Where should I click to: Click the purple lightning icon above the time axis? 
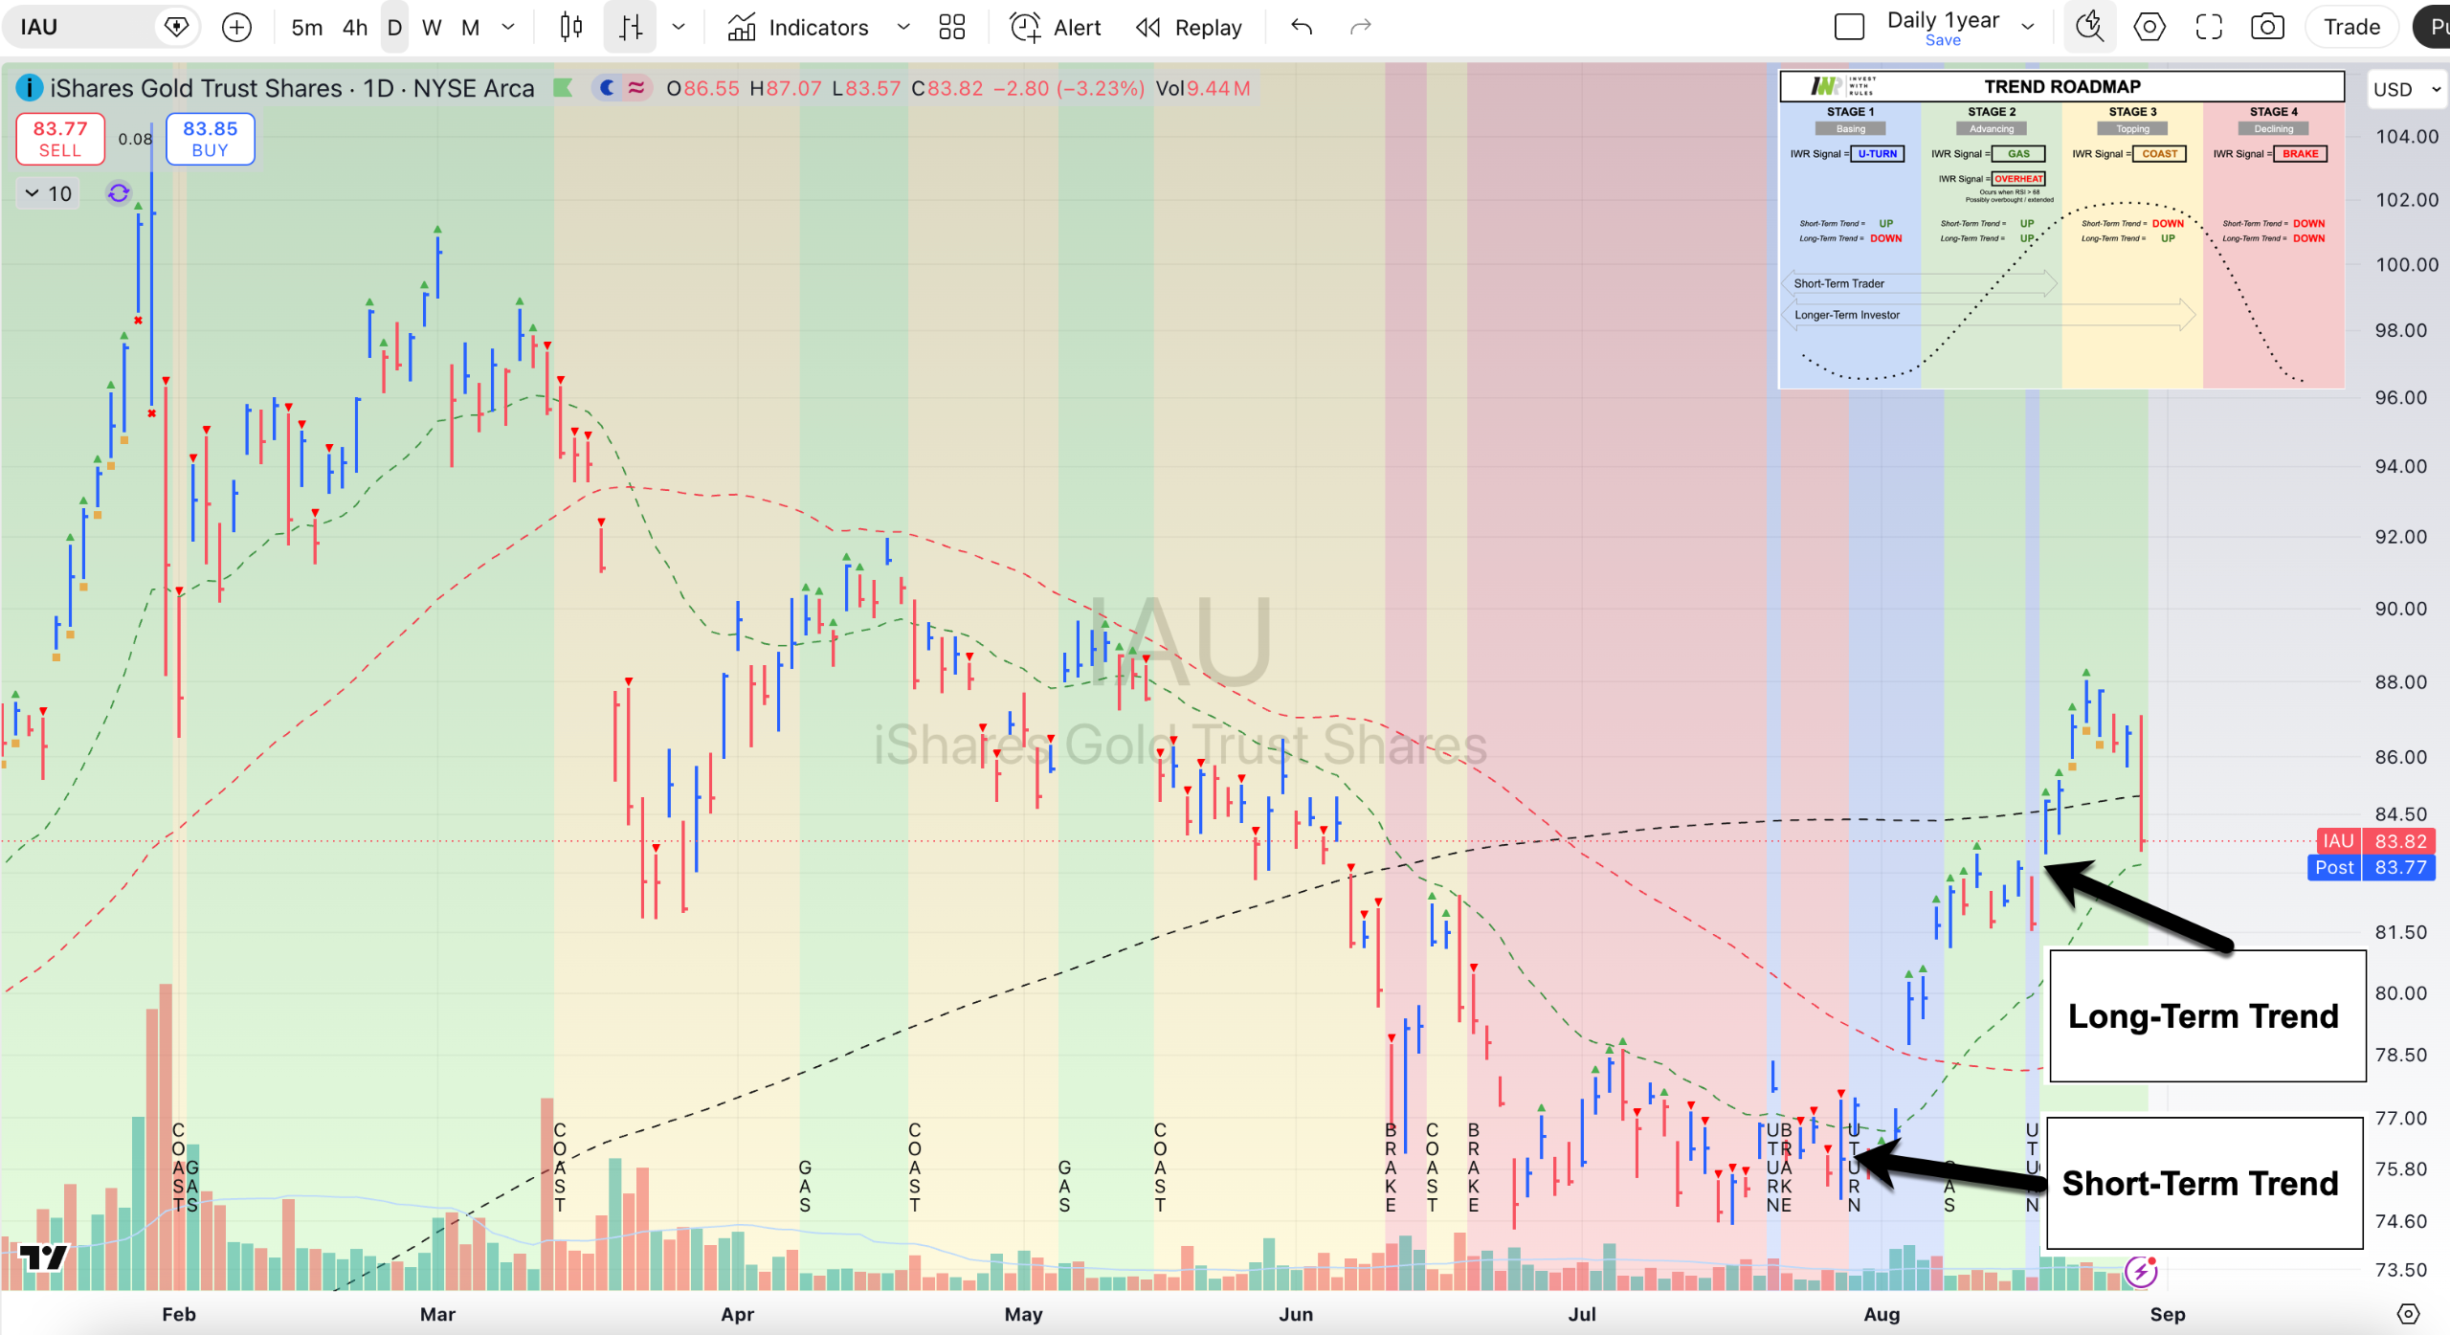pyautogui.click(x=2141, y=1271)
